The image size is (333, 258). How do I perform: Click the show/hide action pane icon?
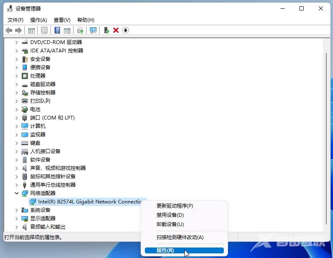coord(67,30)
